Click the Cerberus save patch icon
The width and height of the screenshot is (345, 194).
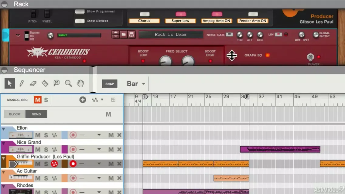[x=132, y=34]
